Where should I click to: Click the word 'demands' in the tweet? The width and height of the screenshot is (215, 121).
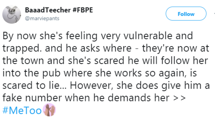pos(129,98)
